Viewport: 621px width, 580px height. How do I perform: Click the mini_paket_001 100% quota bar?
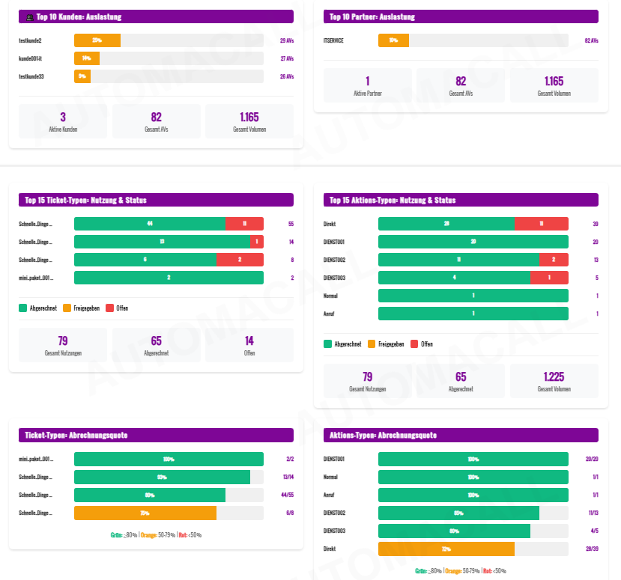click(x=169, y=459)
